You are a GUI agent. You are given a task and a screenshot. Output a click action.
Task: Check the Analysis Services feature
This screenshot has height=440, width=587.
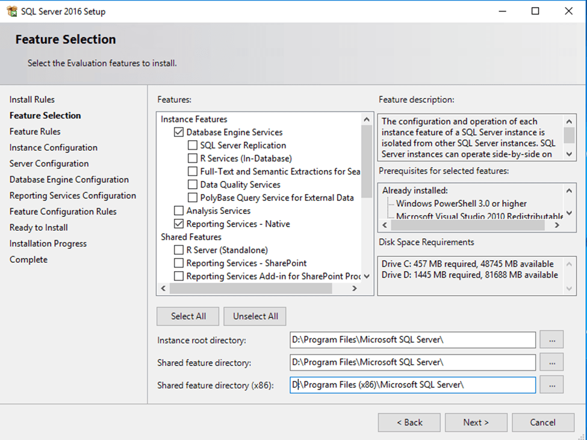179,211
